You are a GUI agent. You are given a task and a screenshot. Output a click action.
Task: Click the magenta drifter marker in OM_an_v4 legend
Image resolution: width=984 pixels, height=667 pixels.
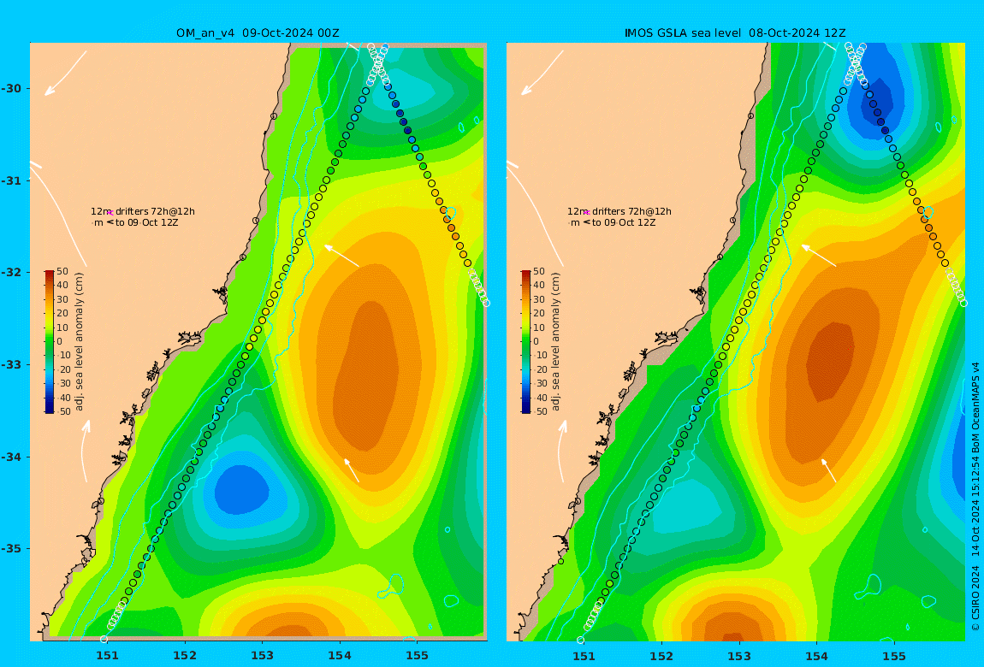point(110,213)
